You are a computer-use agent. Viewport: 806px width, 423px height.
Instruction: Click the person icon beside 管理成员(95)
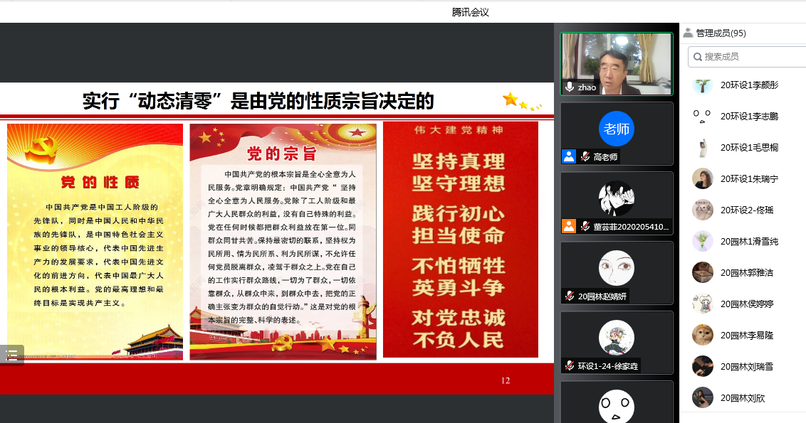pyautogui.click(x=688, y=33)
